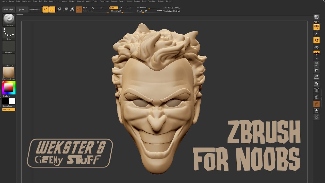Click Live Boolean button
The height and width of the screenshot is (183, 325).
coord(35,10)
